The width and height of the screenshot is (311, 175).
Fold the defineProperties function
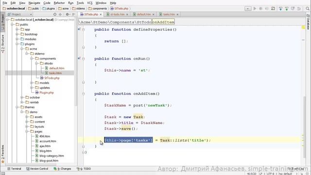click(x=84, y=30)
